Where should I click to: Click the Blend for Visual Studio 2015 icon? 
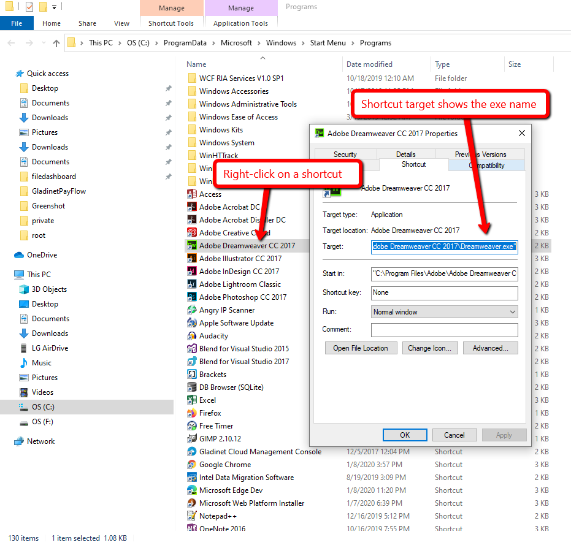click(192, 349)
